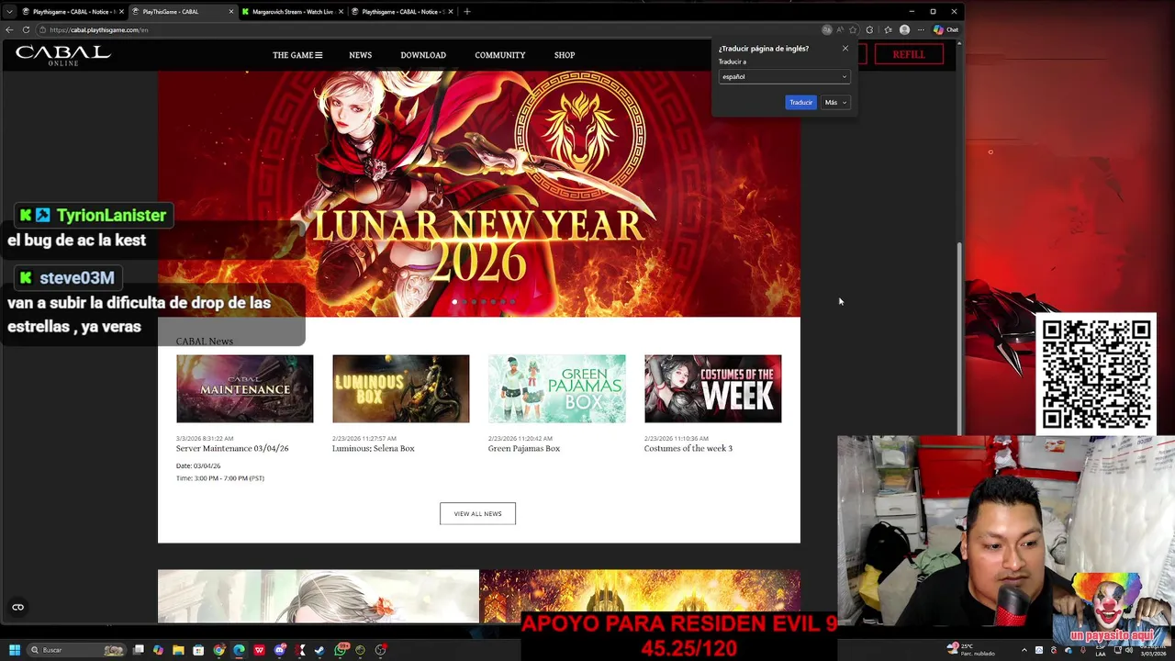1175x661 pixels.
Task: Open the DOWNLOAD menu item
Action: [423, 55]
